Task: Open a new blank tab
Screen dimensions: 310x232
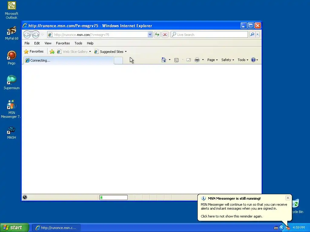Action: coord(118,60)
